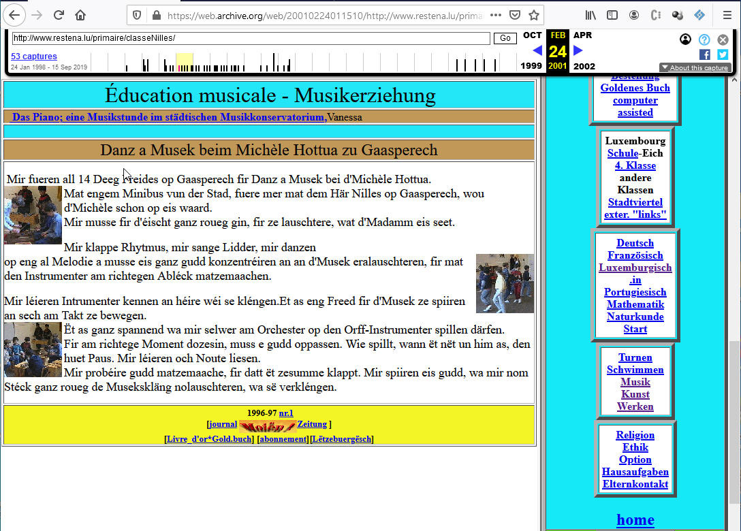
Task: Open Wayback Machine help question mark
Action: [x=704, y=39]
